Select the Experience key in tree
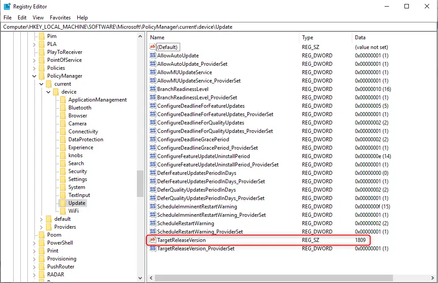 coord(81,147)
